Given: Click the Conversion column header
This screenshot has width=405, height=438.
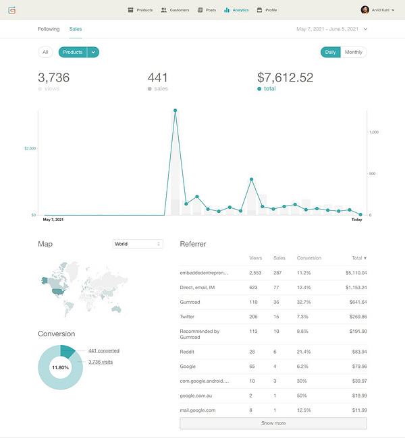Looking at the screenshot, I should point(309,258).
